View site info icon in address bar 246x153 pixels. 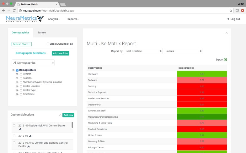click(x=20, y=11)
